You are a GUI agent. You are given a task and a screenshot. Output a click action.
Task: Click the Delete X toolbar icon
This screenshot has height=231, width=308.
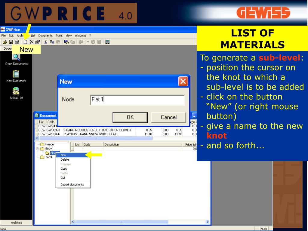pos(31,42)
